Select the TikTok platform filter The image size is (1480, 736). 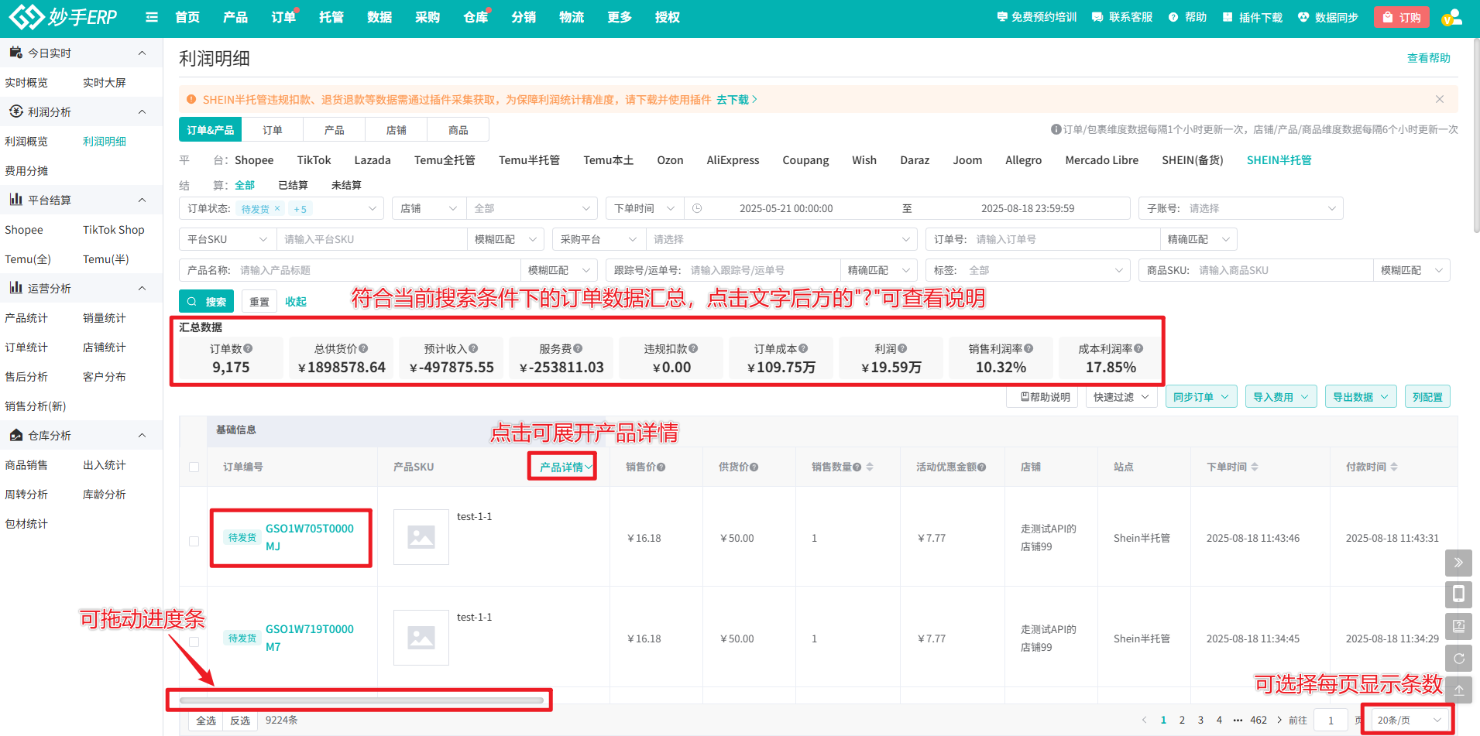[x=314, y=160]
